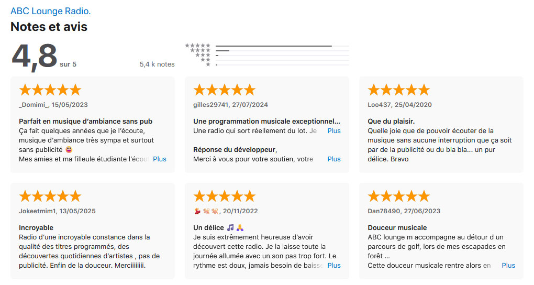534x285 pixels.
Task: Click the star rating on Dan78490 review
Action: [399, 196]
